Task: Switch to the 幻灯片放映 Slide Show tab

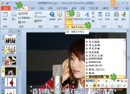Action: (x=62, y=8)
